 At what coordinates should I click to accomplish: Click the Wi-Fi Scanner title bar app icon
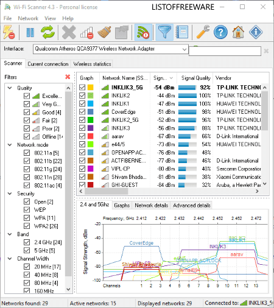click(7, 7)
